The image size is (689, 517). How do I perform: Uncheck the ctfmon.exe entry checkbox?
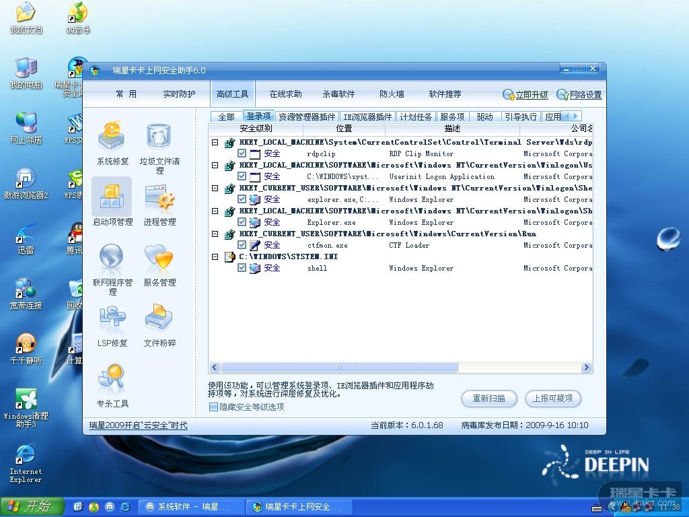[x=242, y=245]
